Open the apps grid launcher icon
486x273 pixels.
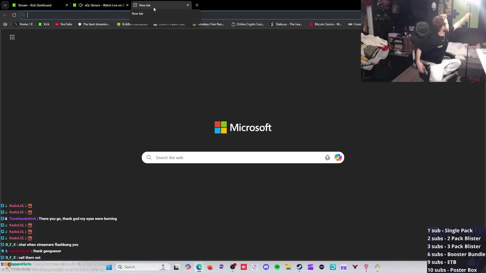coord(12,37)
